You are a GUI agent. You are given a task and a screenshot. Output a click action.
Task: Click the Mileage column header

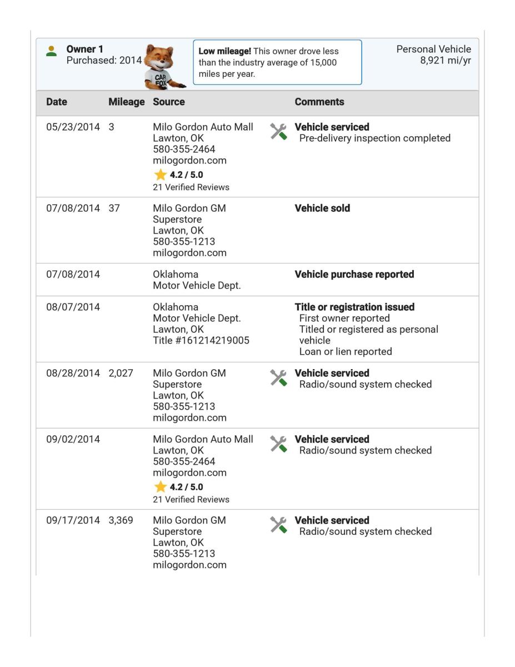(126, 102)
